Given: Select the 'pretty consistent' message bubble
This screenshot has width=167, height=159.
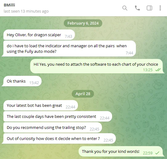Looking at the screenshot, I should (58, 116).
